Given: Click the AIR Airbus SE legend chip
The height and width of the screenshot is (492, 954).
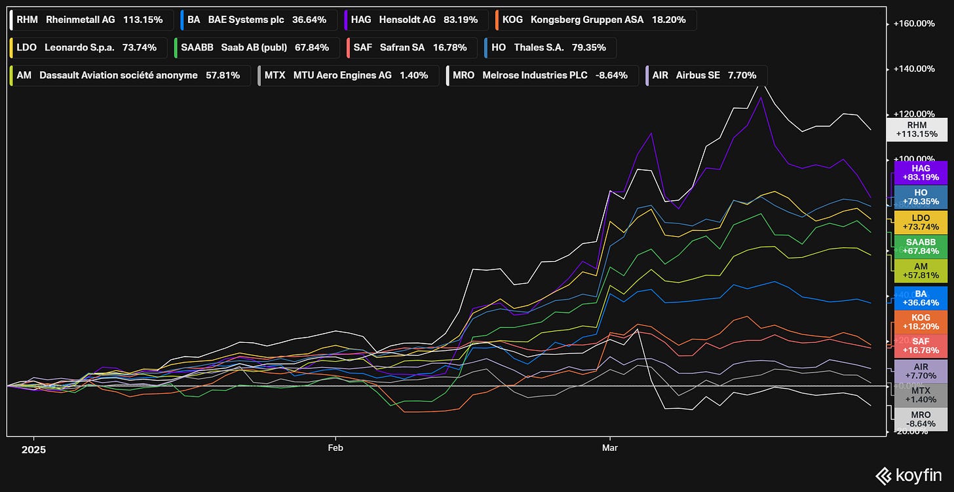Looking at the screenshot, I should [x=705, y=75].
